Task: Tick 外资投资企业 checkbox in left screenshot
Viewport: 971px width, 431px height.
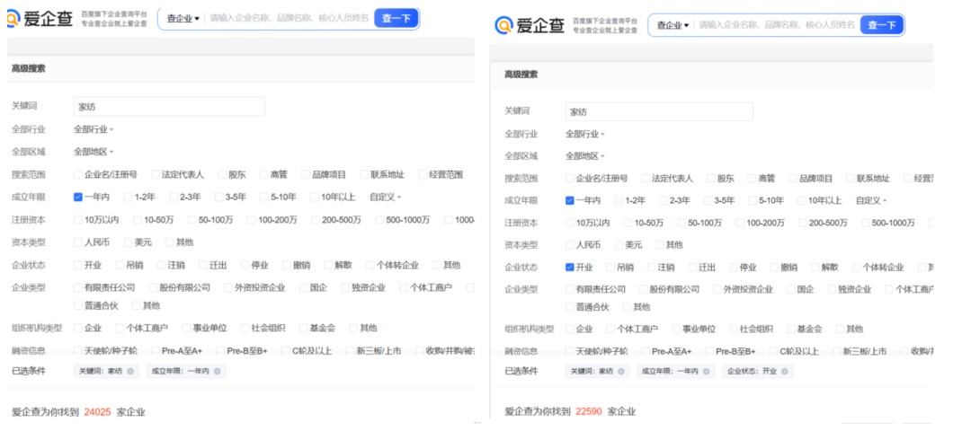Action: [227, 287]
